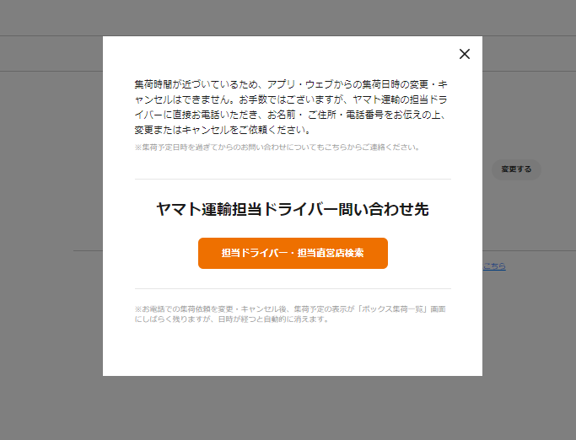Click the orange 担当ドライバー・担当直営店検索 button
576x440 pixels.
tap(293, 253)
